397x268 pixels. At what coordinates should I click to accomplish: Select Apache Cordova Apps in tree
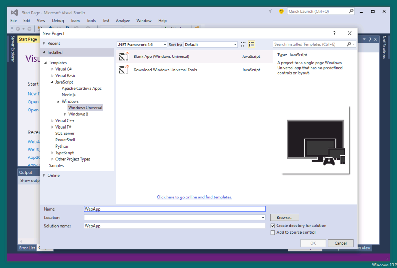(81, 88)
